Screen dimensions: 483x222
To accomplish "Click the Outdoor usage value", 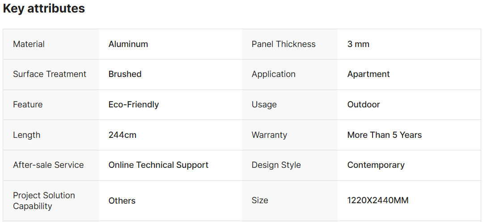I will [x=364, y=105].
